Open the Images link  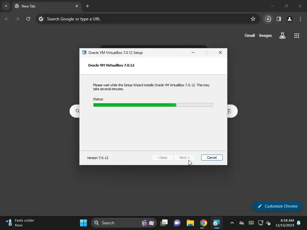tap(266, 35)
